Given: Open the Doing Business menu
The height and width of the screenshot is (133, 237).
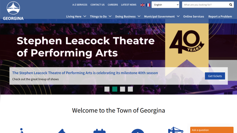Looking at the screenshot, I should (x=125, y=16).
